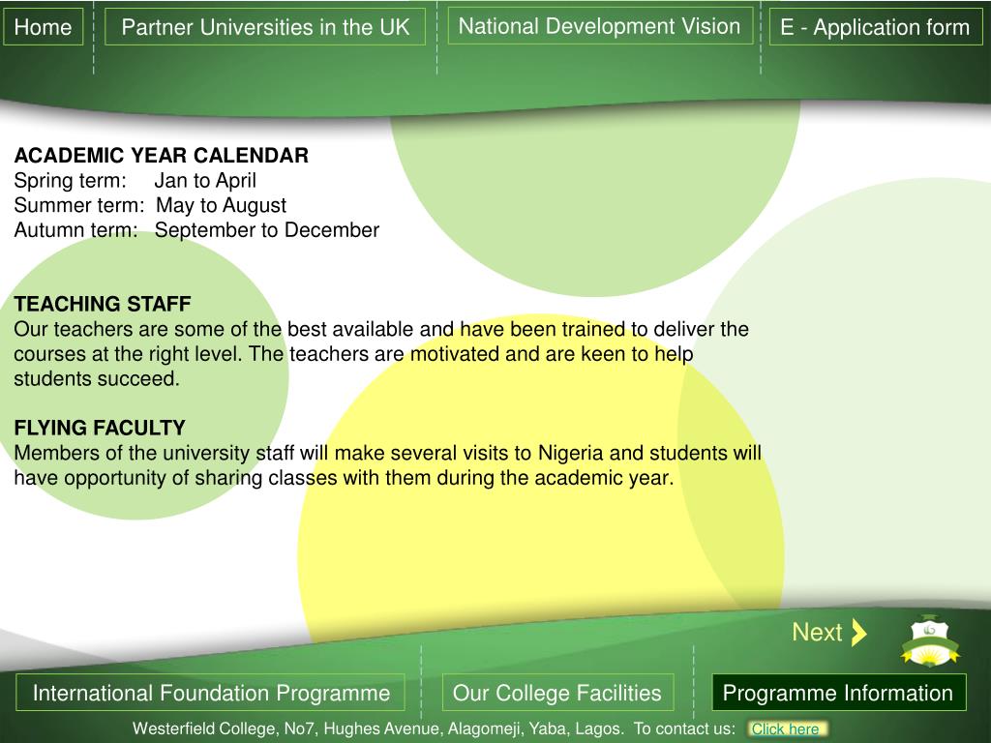This screenshot has height=743, width=991.
Task: Open International Foundation Programme section
Action: point(210,693)
